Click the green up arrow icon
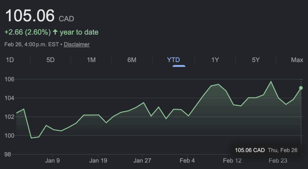The image size is (308, 169). pyautogui.click(x=55, y=32)
